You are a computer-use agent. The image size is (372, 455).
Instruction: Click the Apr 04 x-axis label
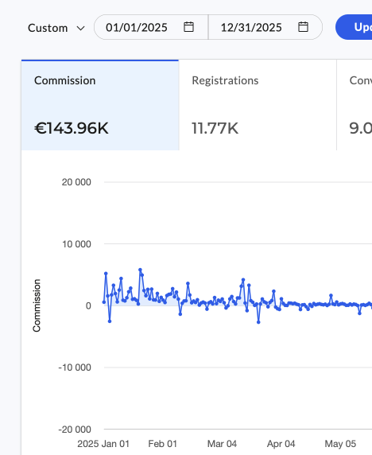point(281,444)
